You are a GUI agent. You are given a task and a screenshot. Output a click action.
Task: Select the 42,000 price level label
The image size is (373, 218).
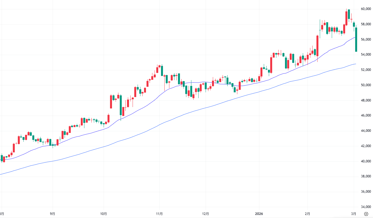[x=365, y=146]
